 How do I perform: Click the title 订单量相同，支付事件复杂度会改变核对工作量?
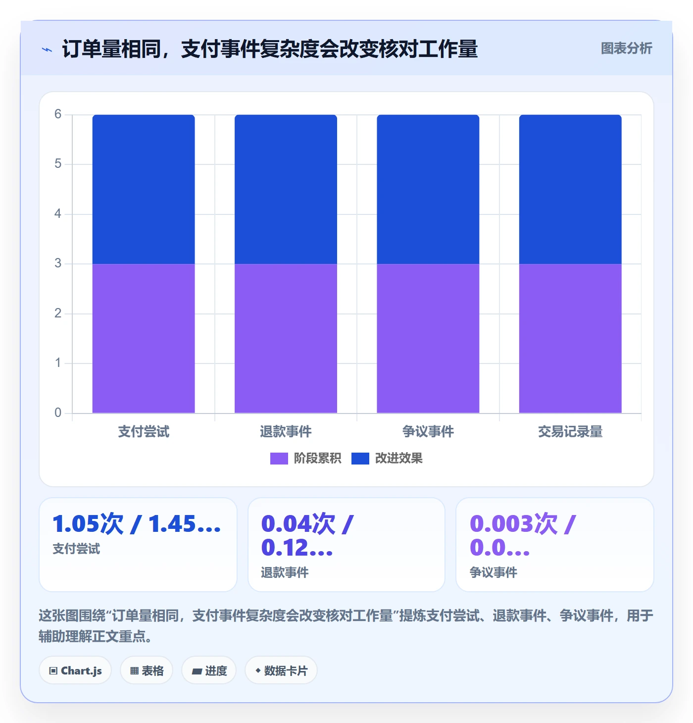[x=270, y=49]
